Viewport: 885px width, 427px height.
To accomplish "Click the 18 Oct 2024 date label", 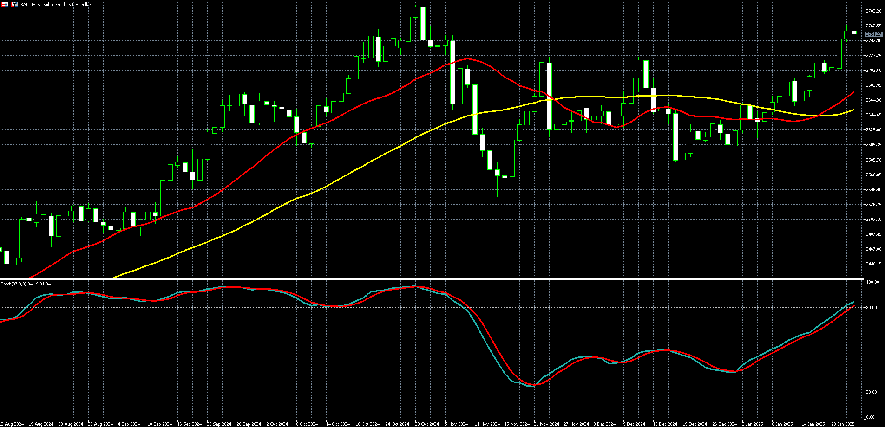I will [368, 424].
